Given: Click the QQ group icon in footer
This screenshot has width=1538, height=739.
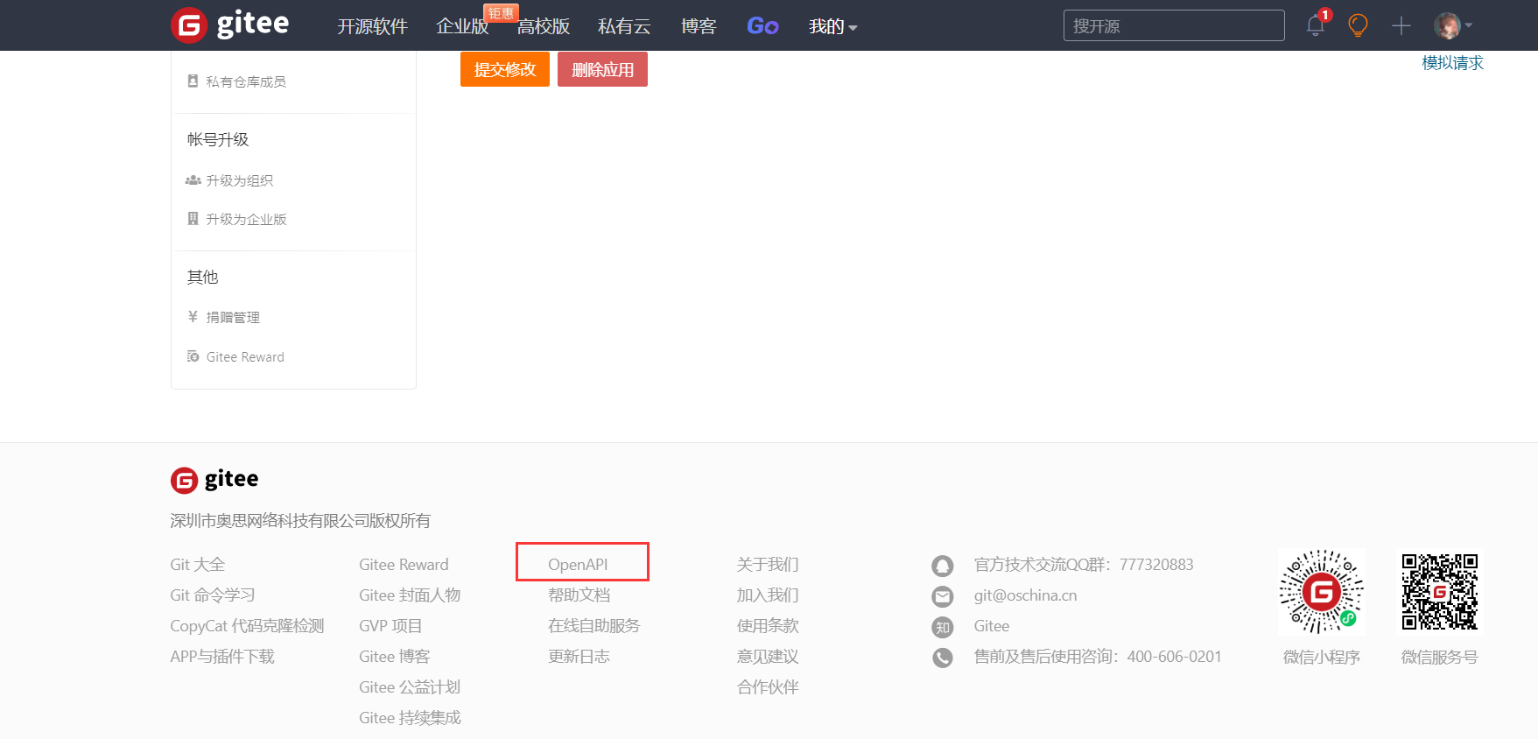Looking at the screenshot, I should pos(943,566).
